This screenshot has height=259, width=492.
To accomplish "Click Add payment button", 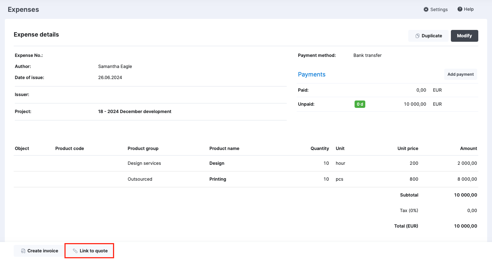I will click(x=461, y=74).
